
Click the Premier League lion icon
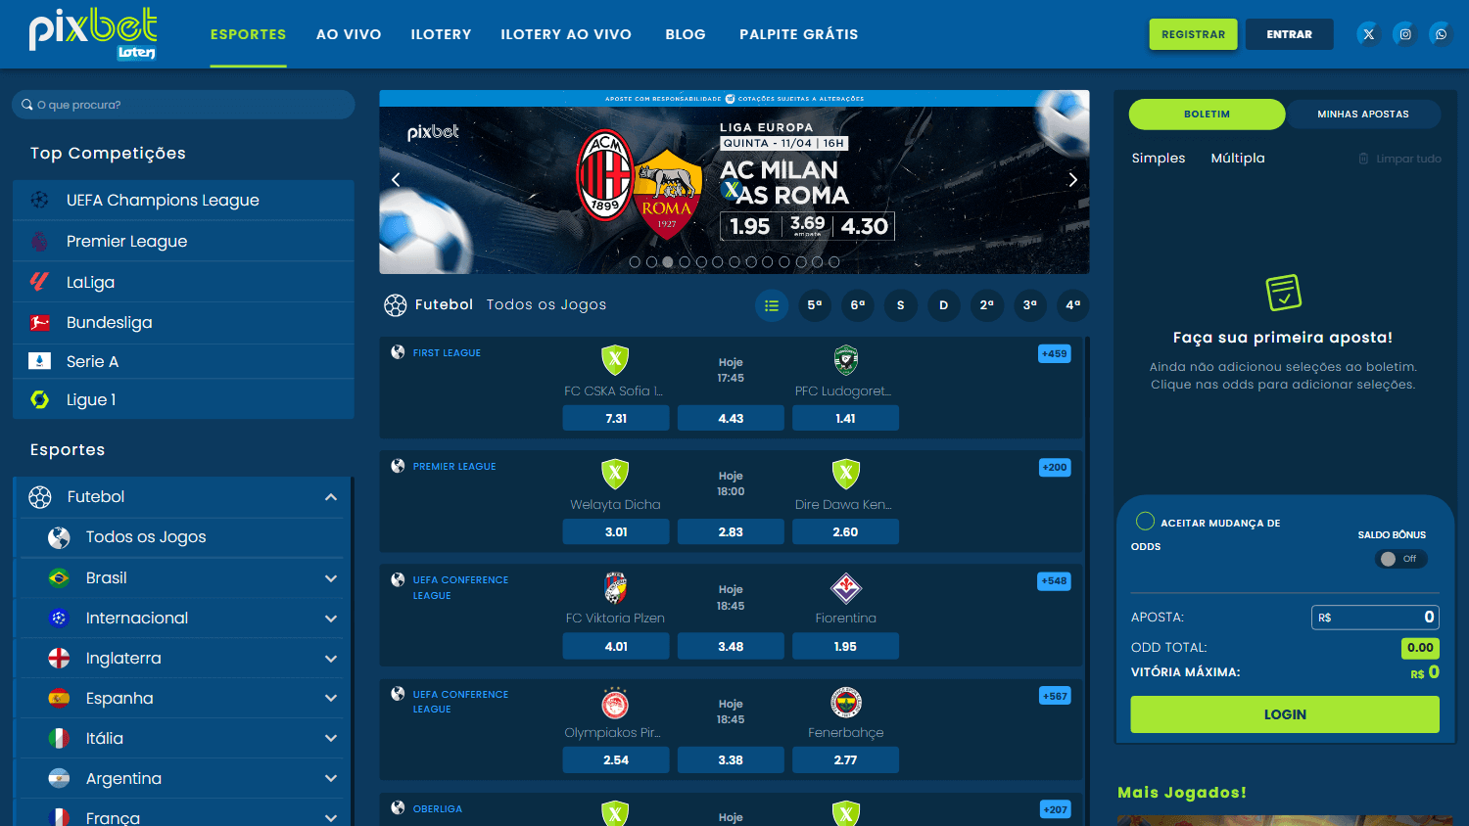coord(39,241)
